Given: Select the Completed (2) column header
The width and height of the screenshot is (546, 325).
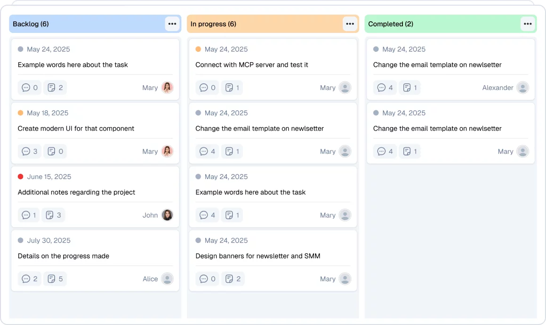Looking at the screenshot, I should 391,24.
